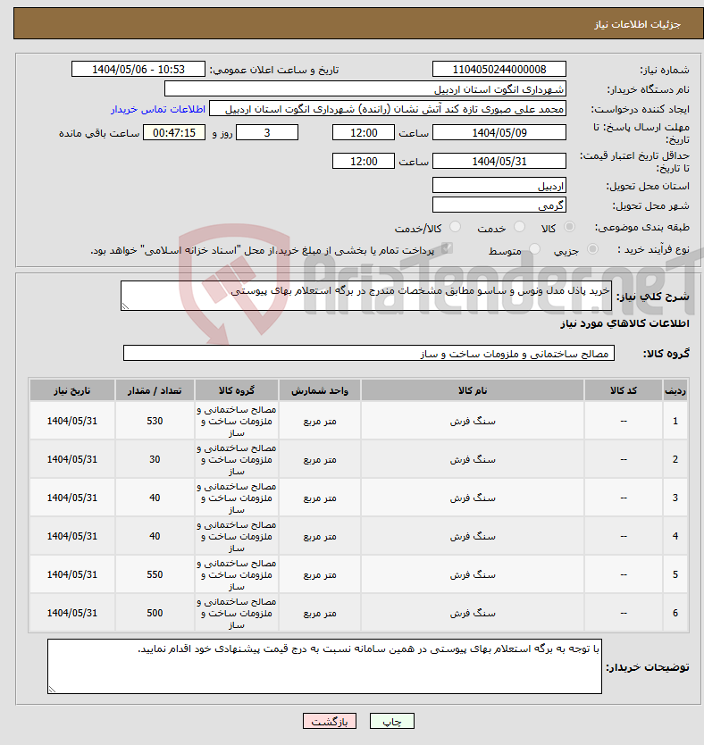Click the request creator name field
This screenshot has height=745, width=704.
pos(388,109)
